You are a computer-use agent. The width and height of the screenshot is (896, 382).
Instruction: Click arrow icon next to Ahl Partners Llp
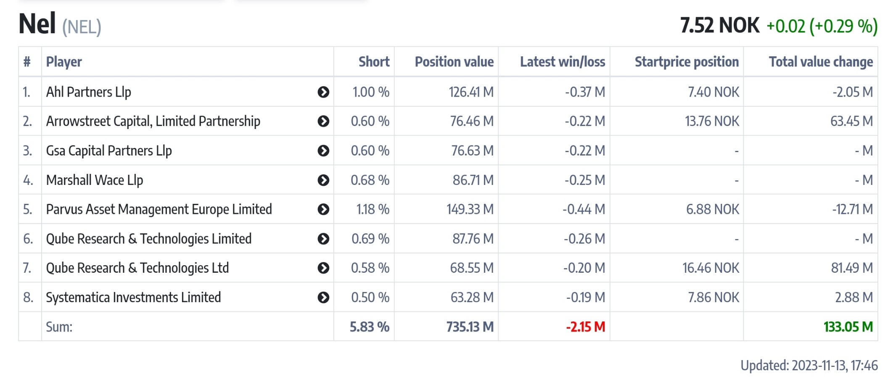(x=323, y=92)
